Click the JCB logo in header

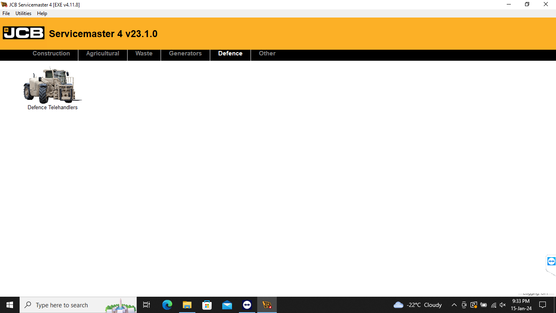pos(24,33)
